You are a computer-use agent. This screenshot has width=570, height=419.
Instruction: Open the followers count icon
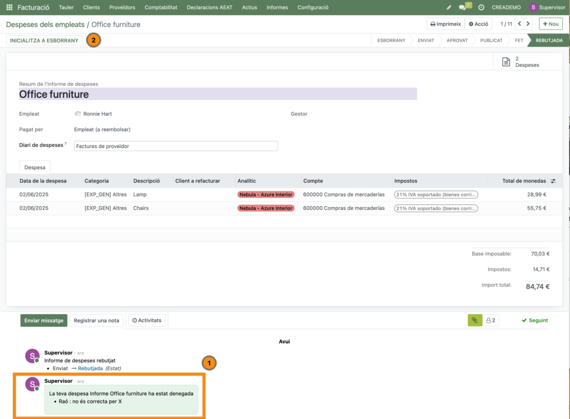click(490, 320)
